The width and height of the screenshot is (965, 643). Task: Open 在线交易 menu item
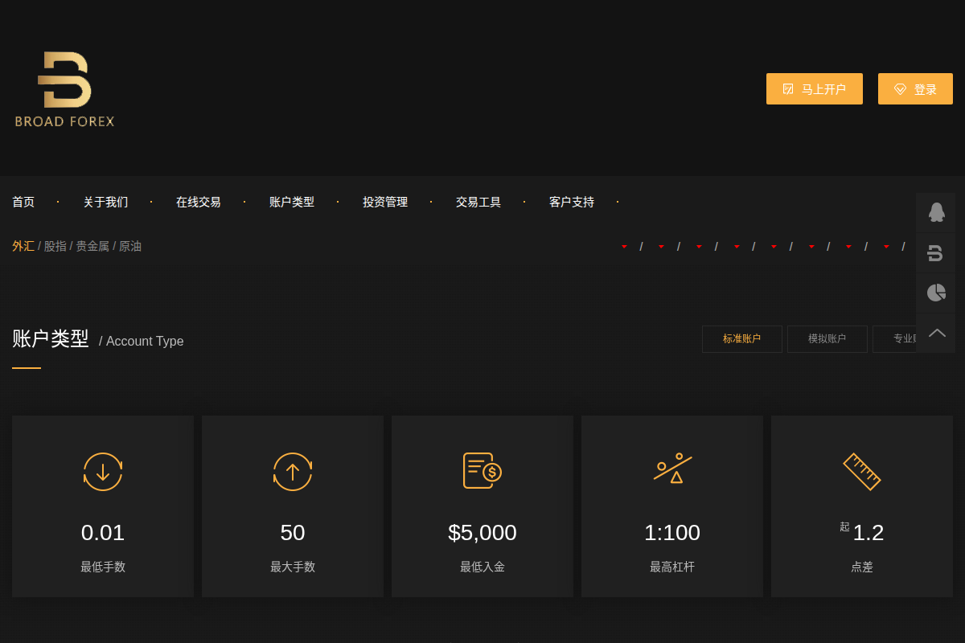[199, 202]
